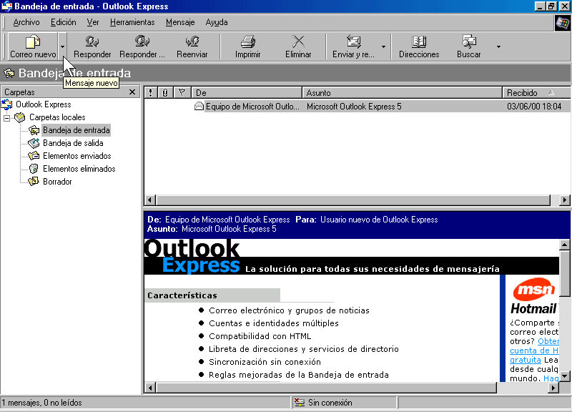Open the Herramientas menu
The width and height of the screenshot is (572, 412).
(x=132, y=22)
